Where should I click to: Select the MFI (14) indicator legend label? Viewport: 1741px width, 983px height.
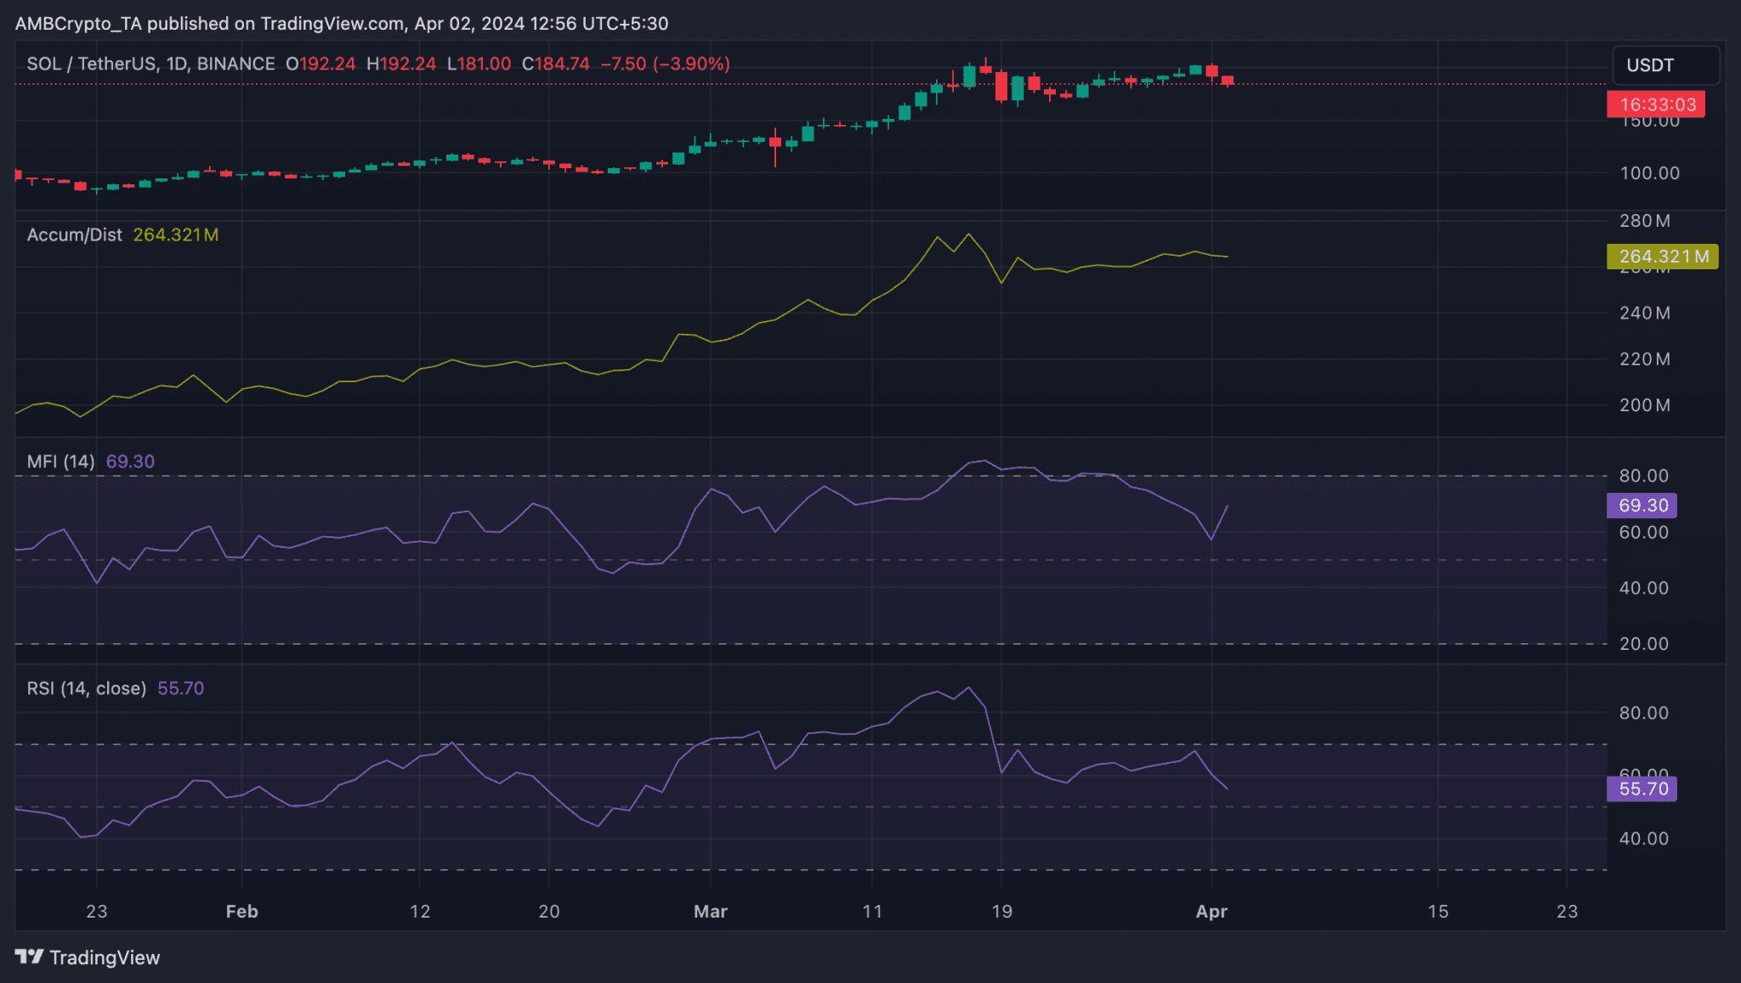coord(60,461)
